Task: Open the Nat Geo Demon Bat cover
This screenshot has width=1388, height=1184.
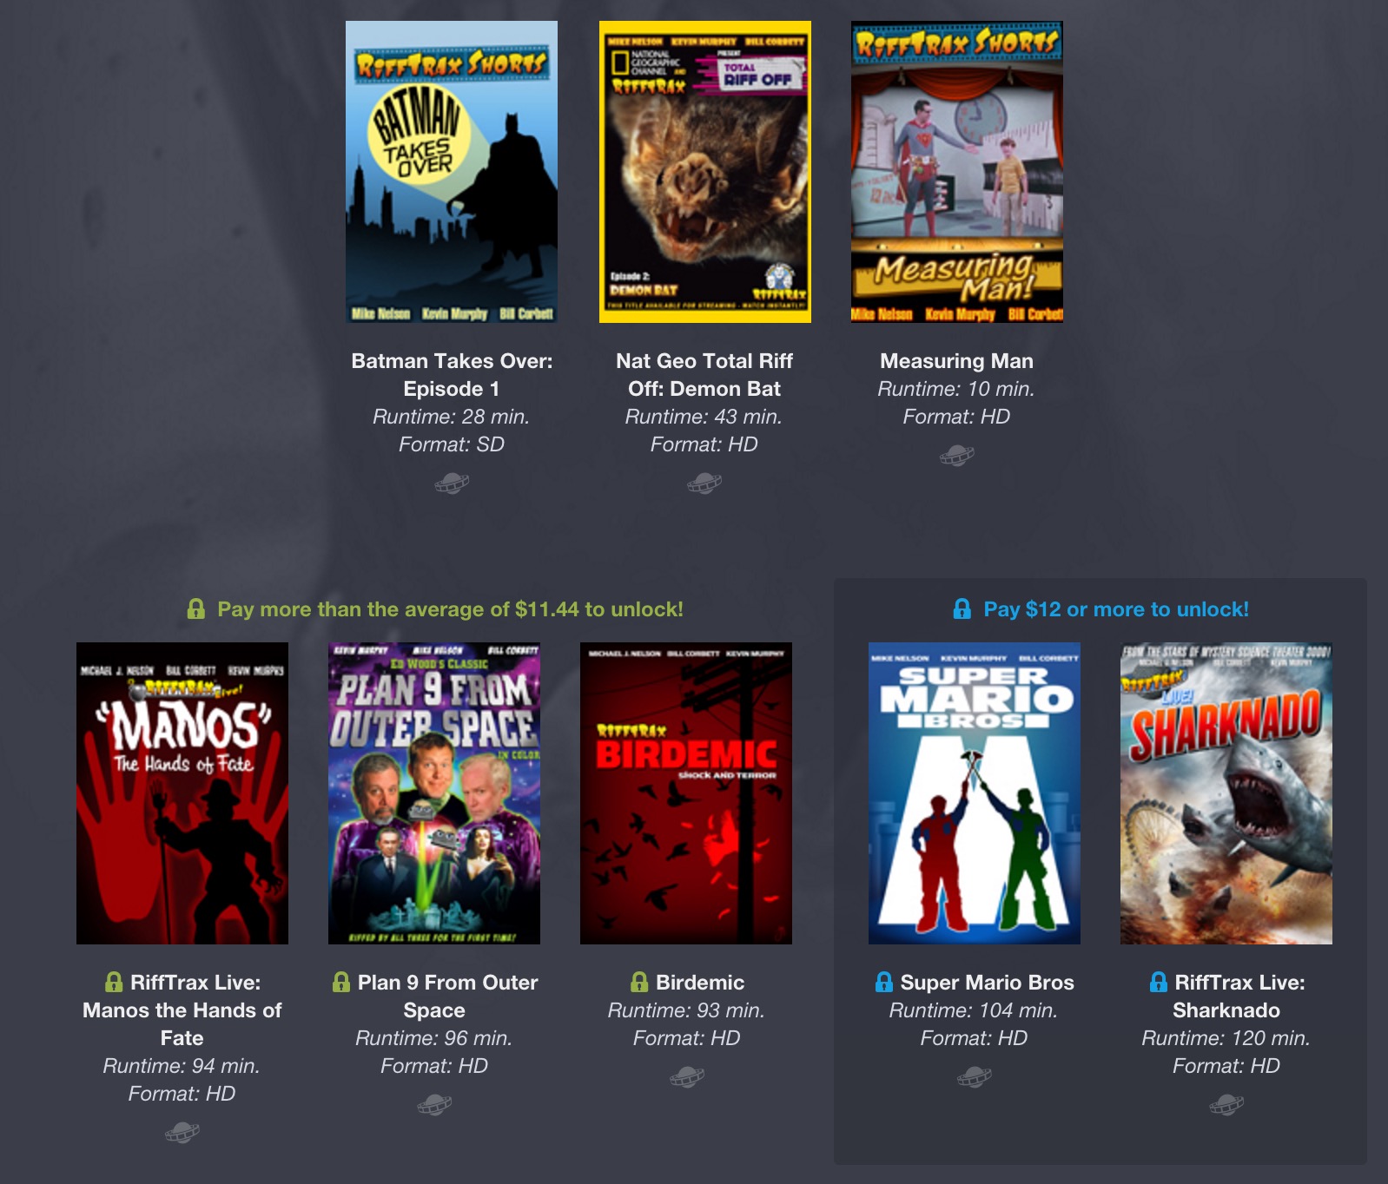Action: 704,172
